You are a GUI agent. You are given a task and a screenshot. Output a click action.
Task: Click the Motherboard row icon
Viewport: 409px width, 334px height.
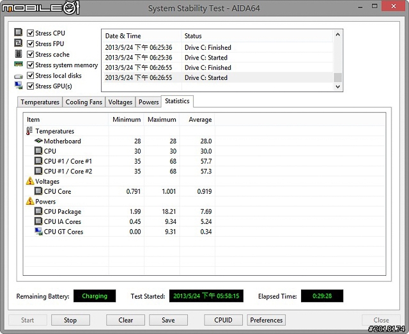point(38,141)
